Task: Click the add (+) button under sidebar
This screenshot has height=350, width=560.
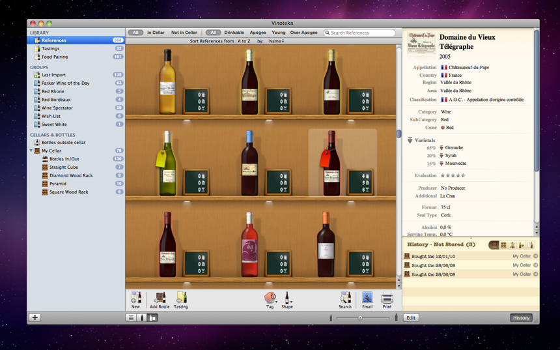Action: pyautogui.click(x=35, y=317)
